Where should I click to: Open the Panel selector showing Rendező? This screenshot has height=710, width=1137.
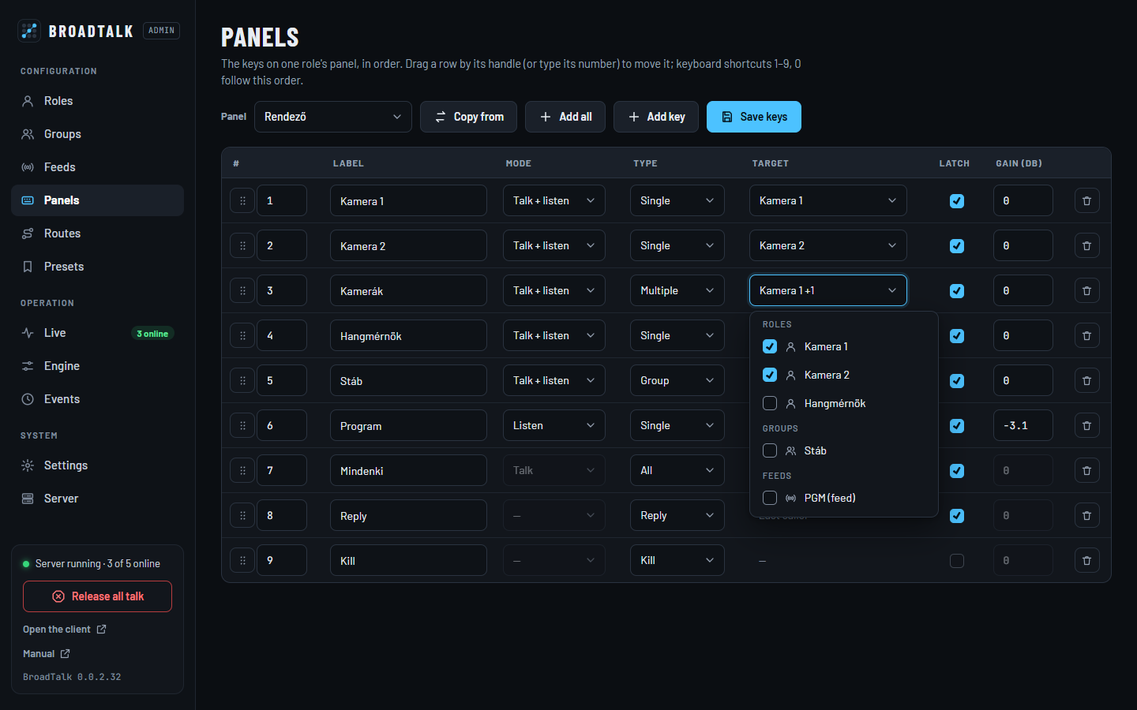(333, 117)
